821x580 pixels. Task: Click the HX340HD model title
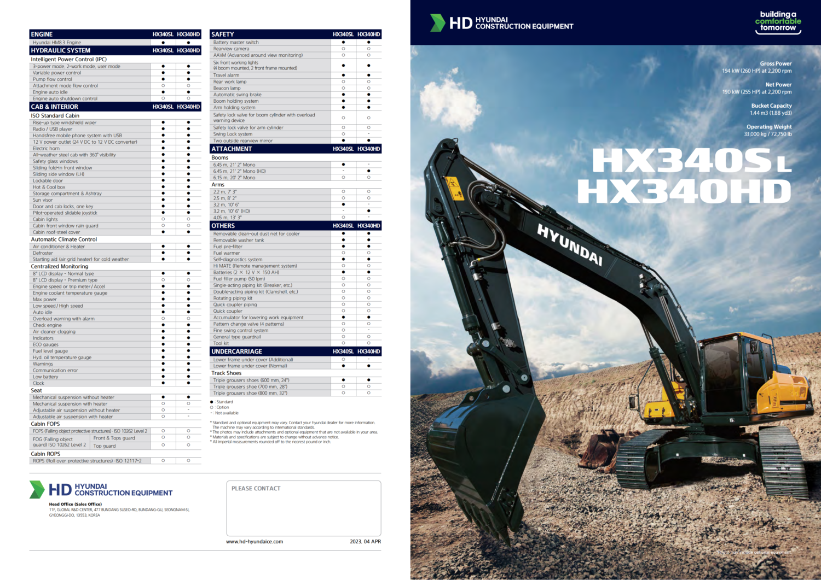tap(684, 191)
